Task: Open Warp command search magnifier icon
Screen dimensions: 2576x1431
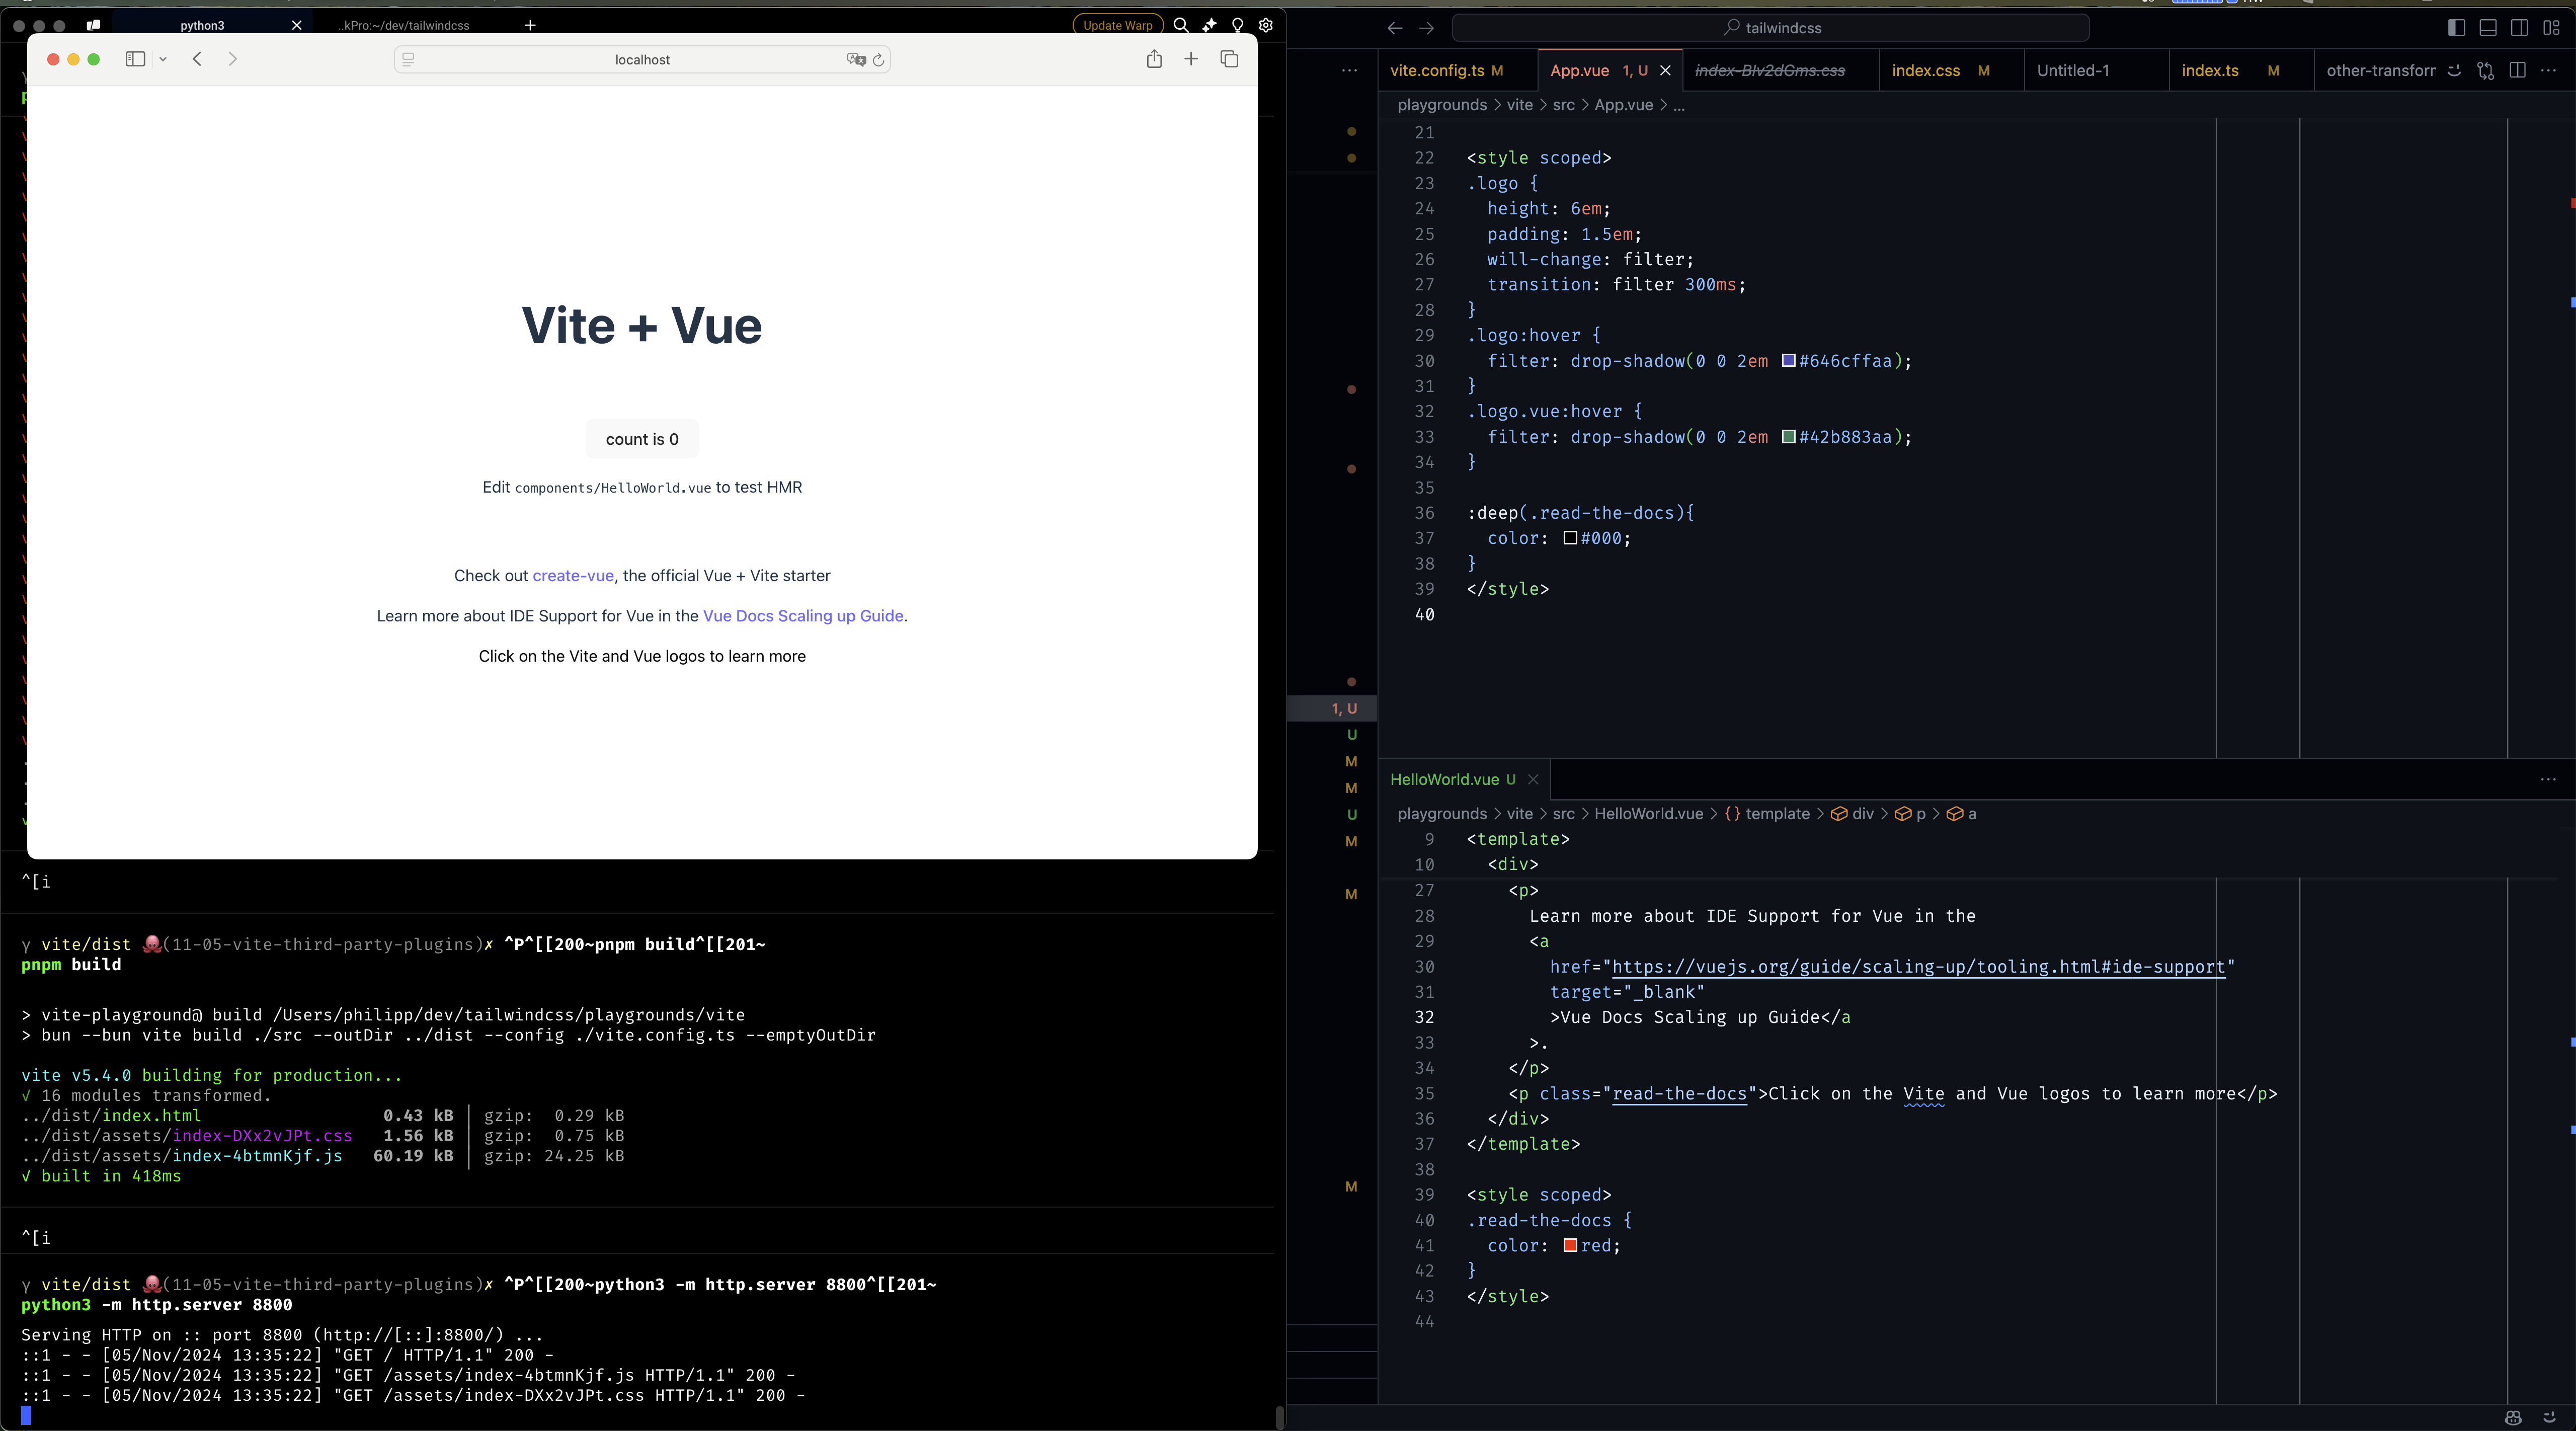Action: coord(1181,25)
